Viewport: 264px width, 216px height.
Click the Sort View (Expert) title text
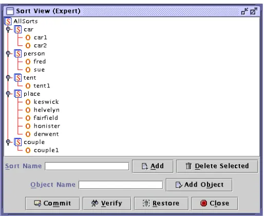point(48,11)
